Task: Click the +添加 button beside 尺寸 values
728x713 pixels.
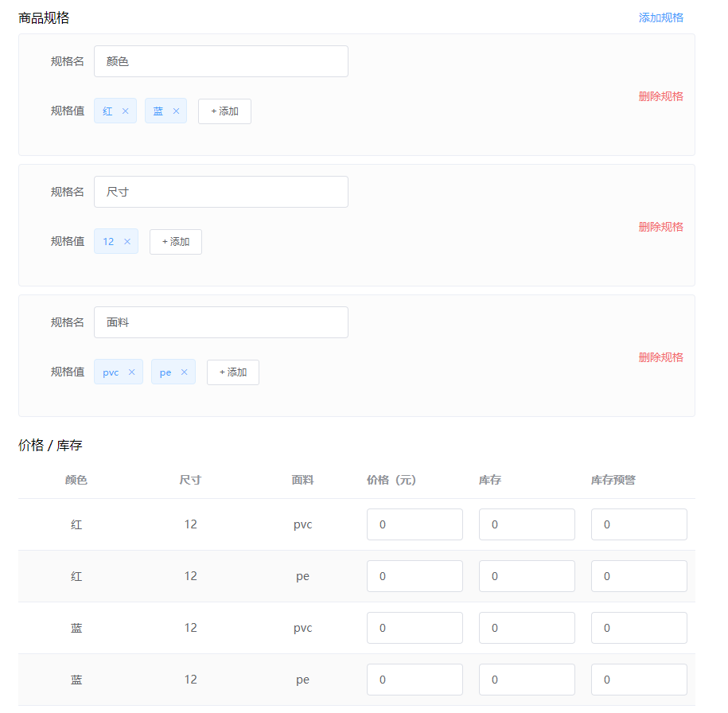Action: coord(175,241)
